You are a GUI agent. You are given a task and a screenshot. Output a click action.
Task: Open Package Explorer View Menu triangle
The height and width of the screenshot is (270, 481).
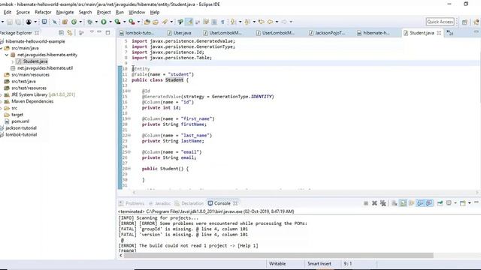pos(92,32)
